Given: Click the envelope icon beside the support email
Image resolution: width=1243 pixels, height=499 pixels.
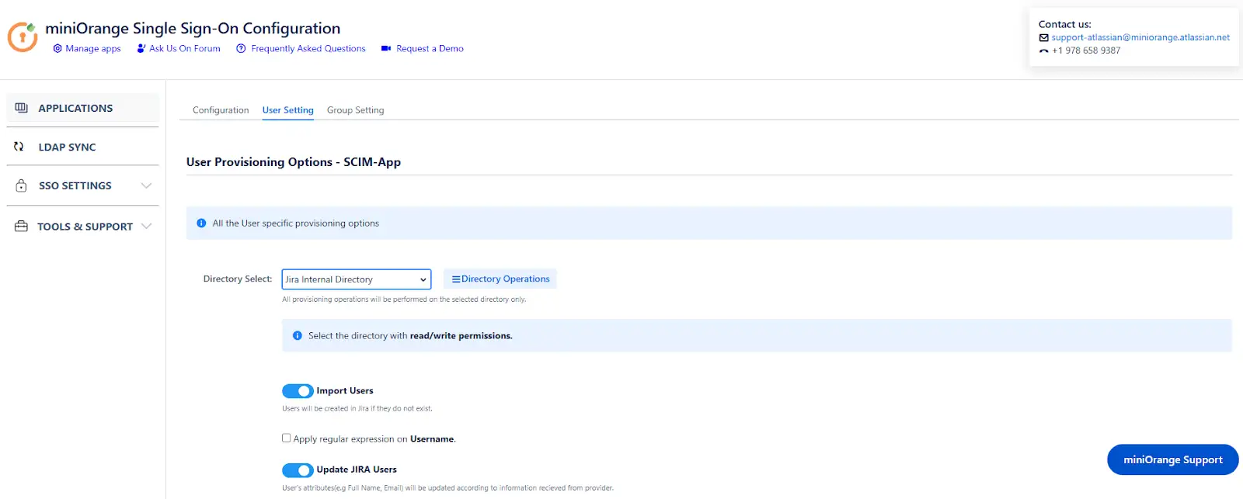Looking at the screenshot, I should (x=1044, y=37).
